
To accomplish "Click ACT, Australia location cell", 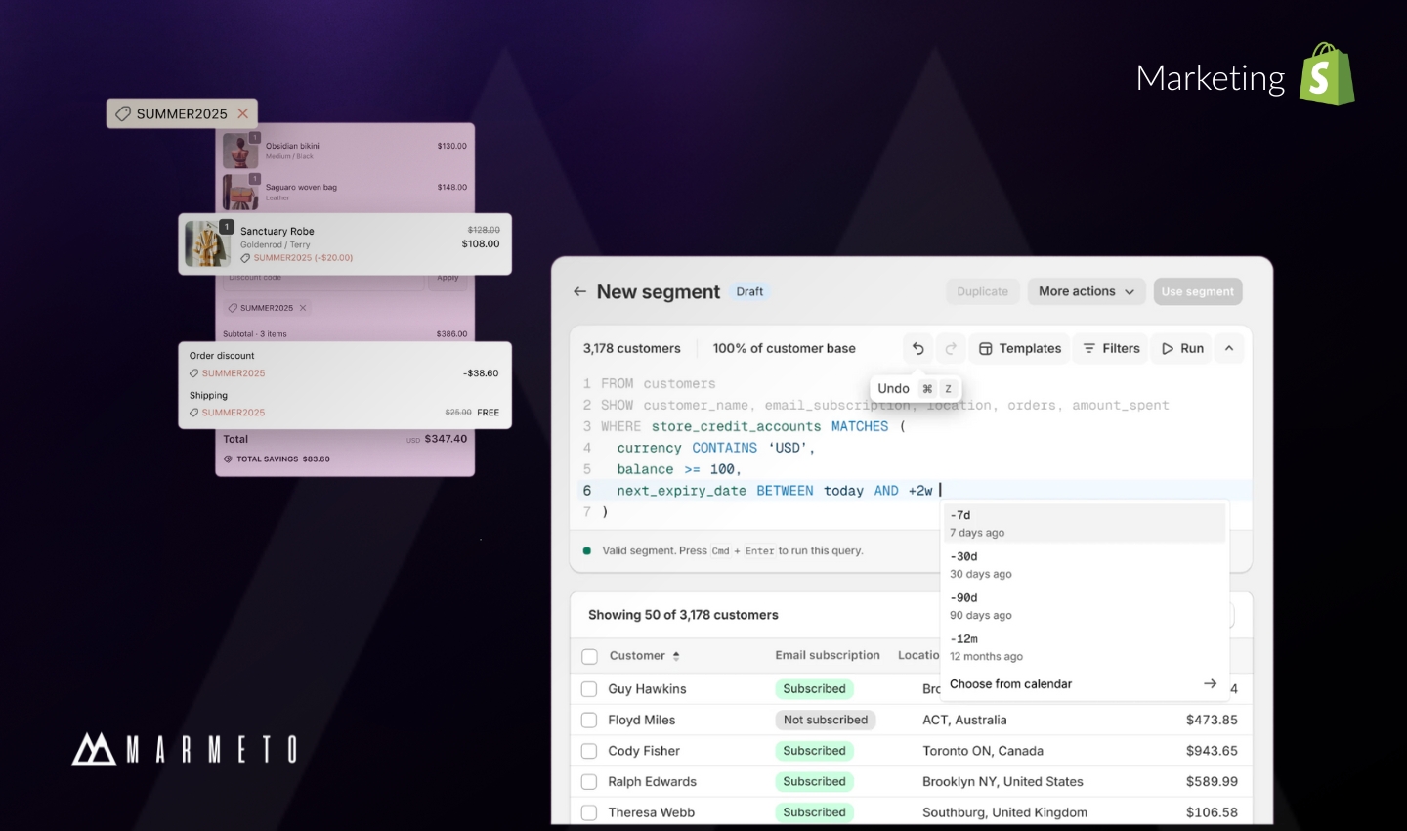I will [964, 720].
